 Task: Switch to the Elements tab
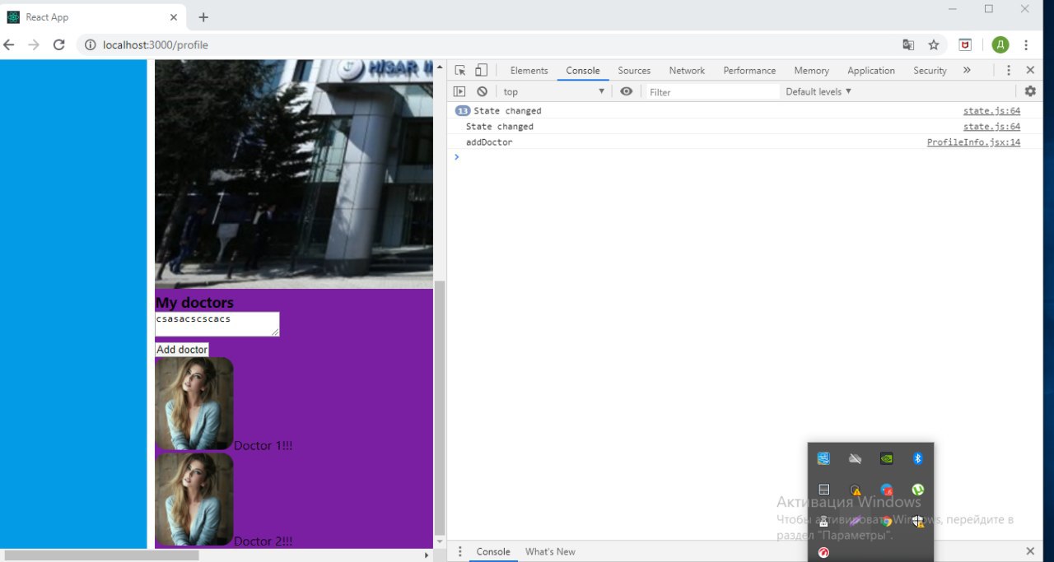tap(529, 71)
